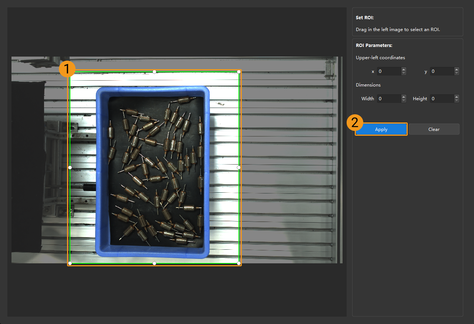Click the ROI top-center resize handle

tap(154, 72)
